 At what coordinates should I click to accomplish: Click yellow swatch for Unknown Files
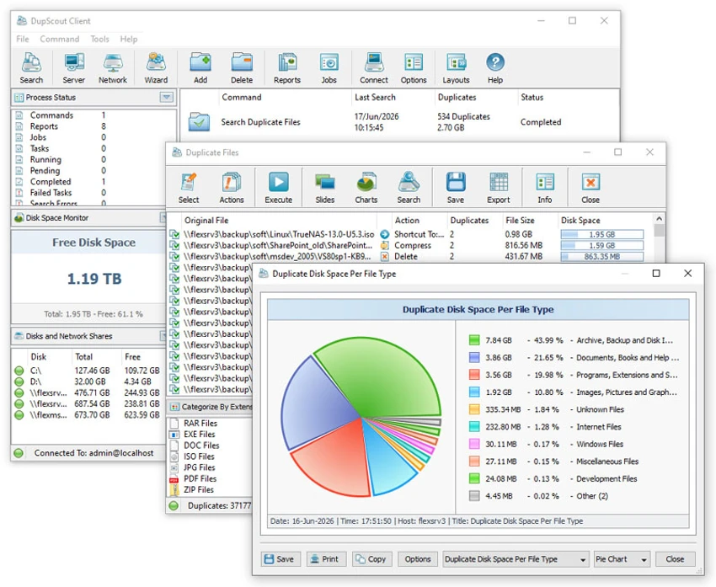pos(474,409)
